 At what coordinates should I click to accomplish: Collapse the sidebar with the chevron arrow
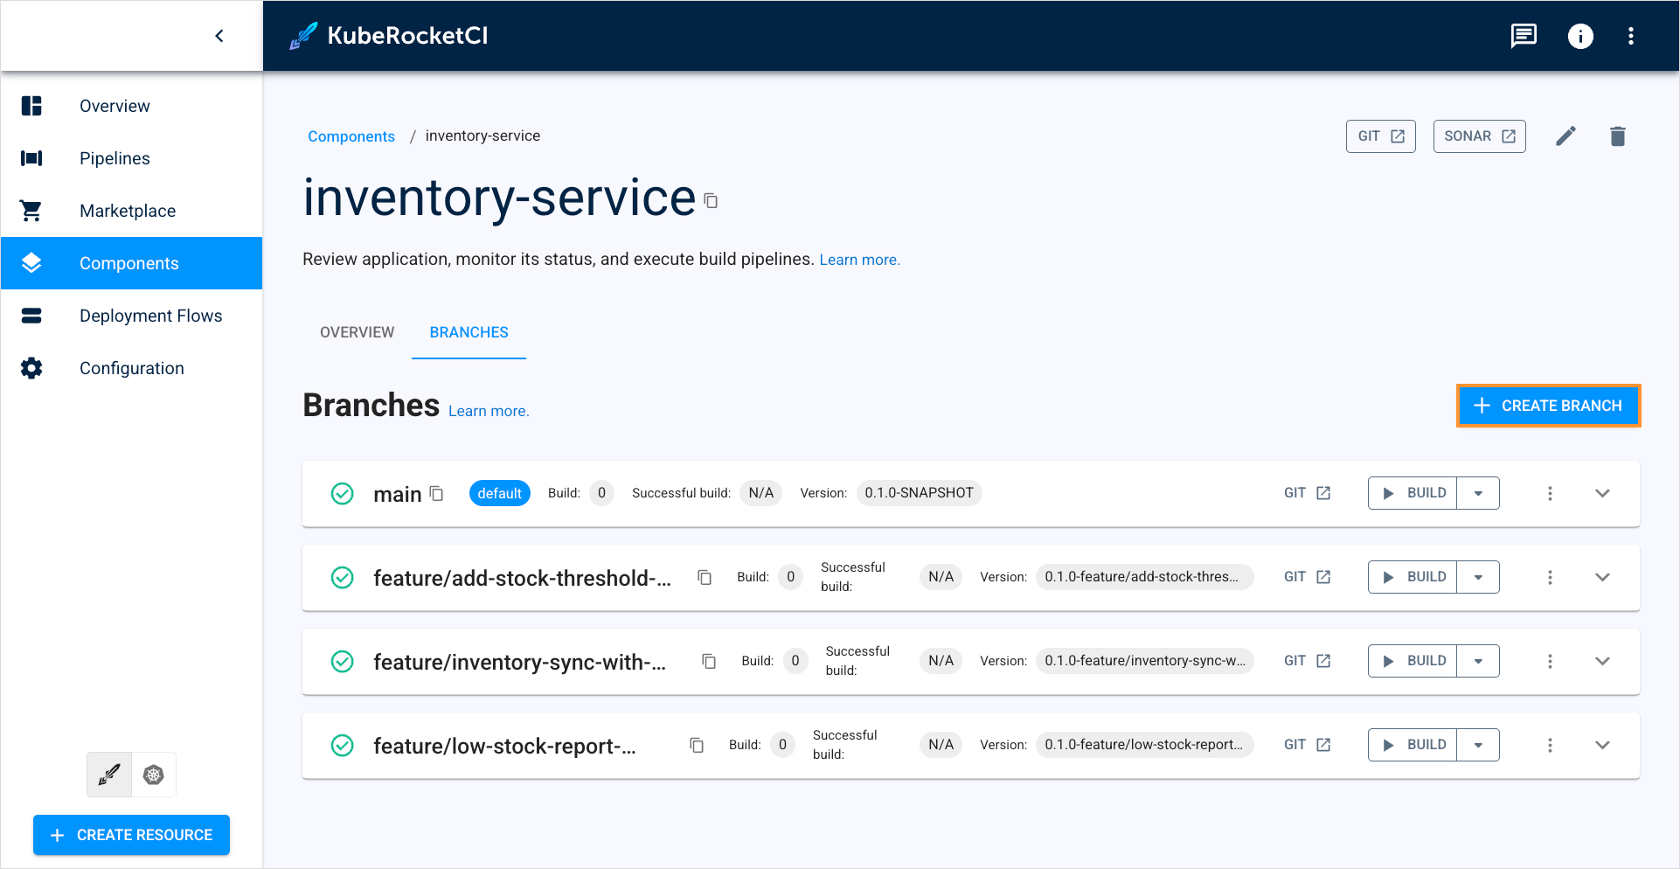(x=219, y=36)
